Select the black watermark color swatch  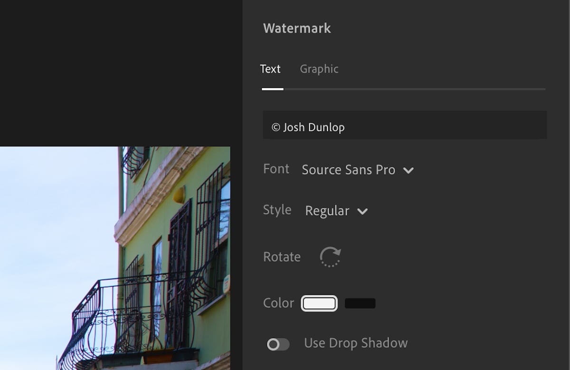(360, 303)
